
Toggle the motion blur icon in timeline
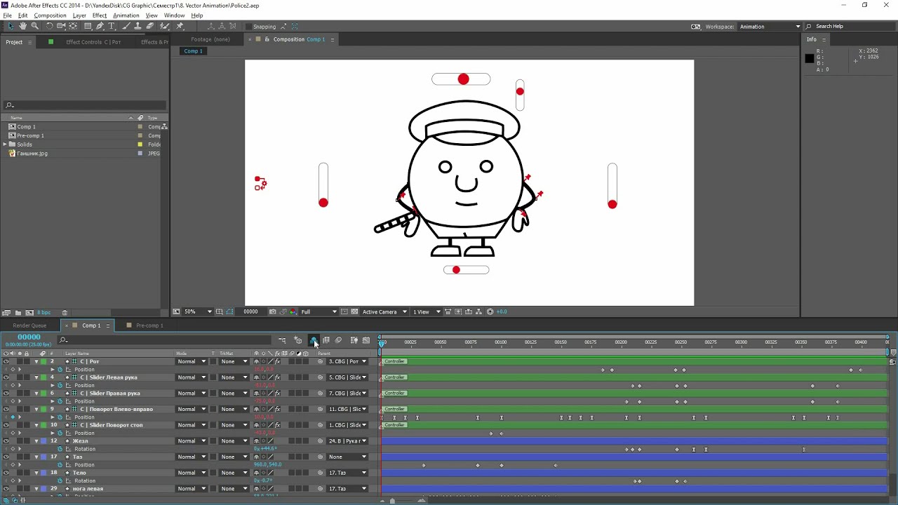coord(338,340)
